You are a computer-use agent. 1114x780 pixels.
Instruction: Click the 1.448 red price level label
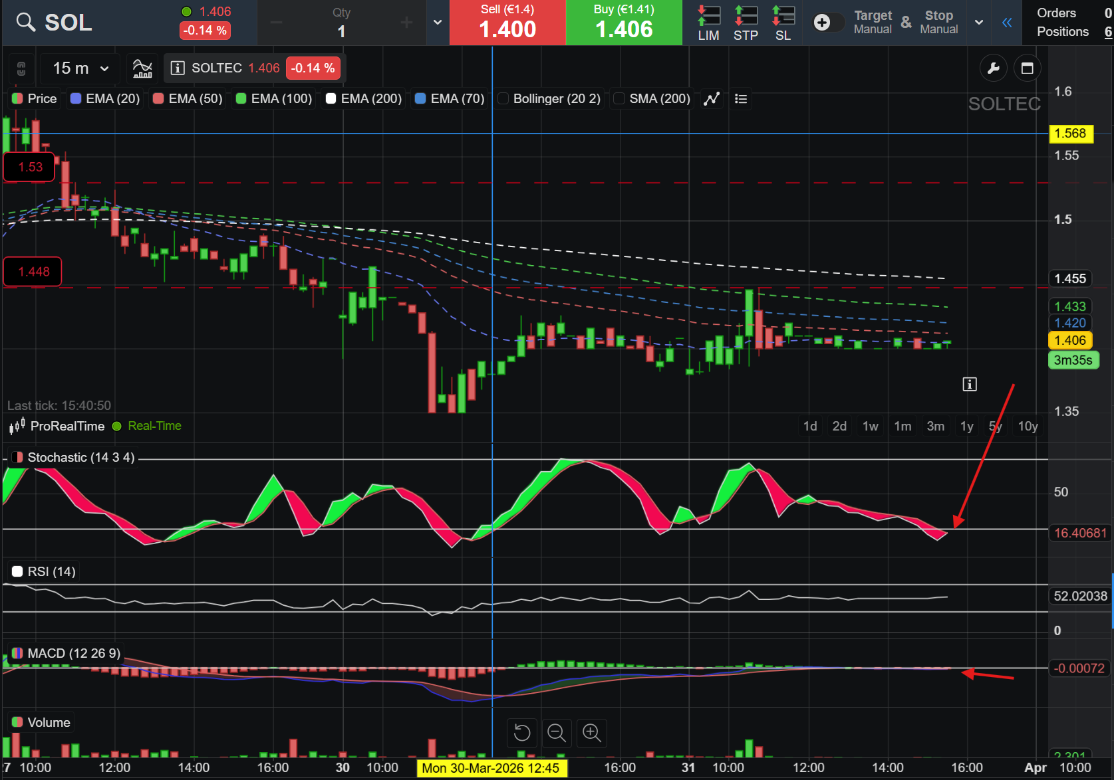coord(33,272)
